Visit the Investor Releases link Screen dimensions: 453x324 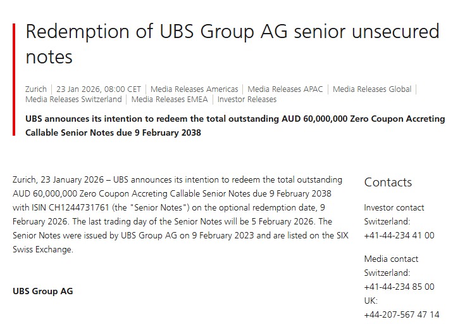coord(247,100)
